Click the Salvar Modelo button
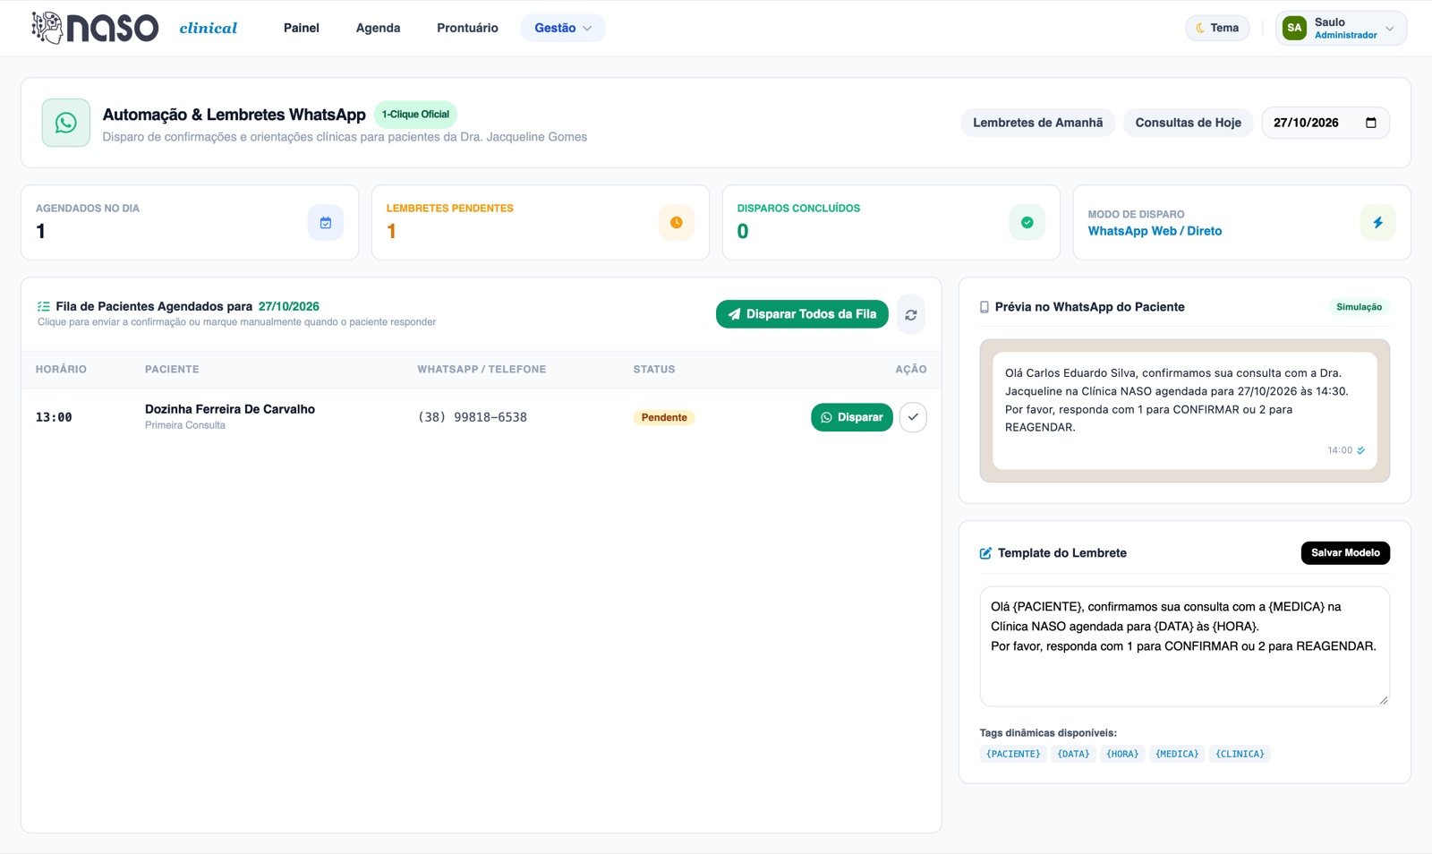Image resolution: width=1432 pixels, height=854 pixels. pos(1345,553)
